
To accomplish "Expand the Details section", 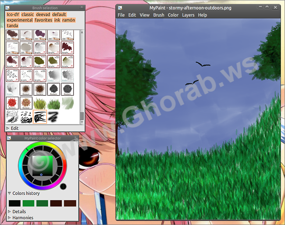I will [17, 211].
